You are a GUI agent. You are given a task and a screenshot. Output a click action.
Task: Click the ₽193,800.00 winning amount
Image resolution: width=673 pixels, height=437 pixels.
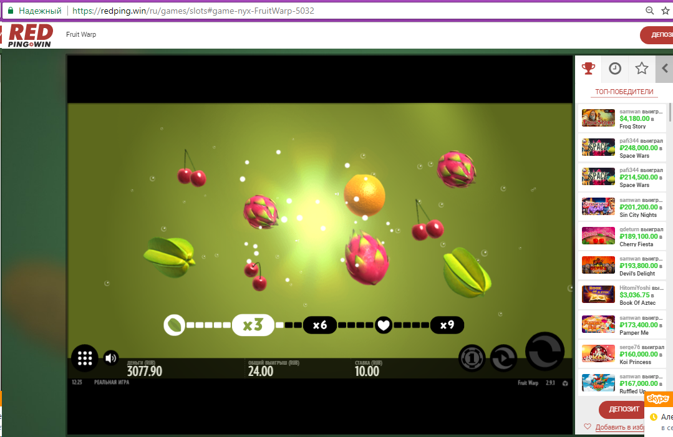click(639, 266)
